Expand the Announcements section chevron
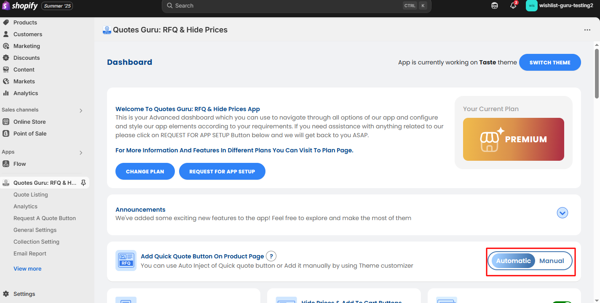Screen dimensions: 600x303 (x=562, y=213)
